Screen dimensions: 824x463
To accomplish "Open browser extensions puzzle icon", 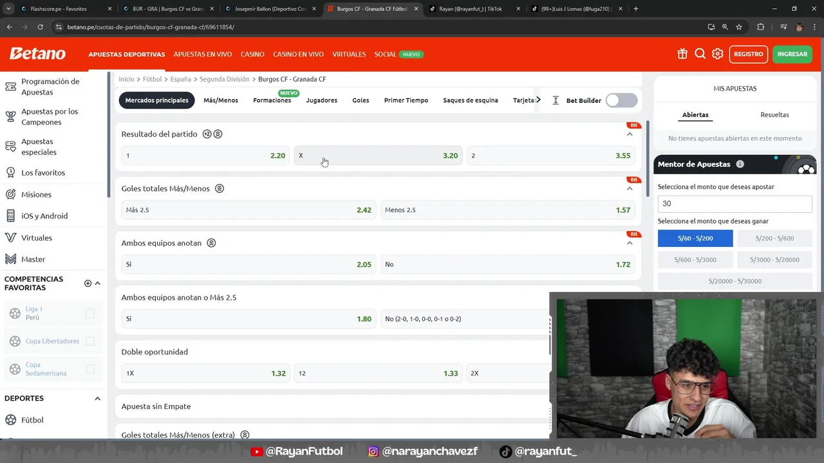I will (760, 27).
